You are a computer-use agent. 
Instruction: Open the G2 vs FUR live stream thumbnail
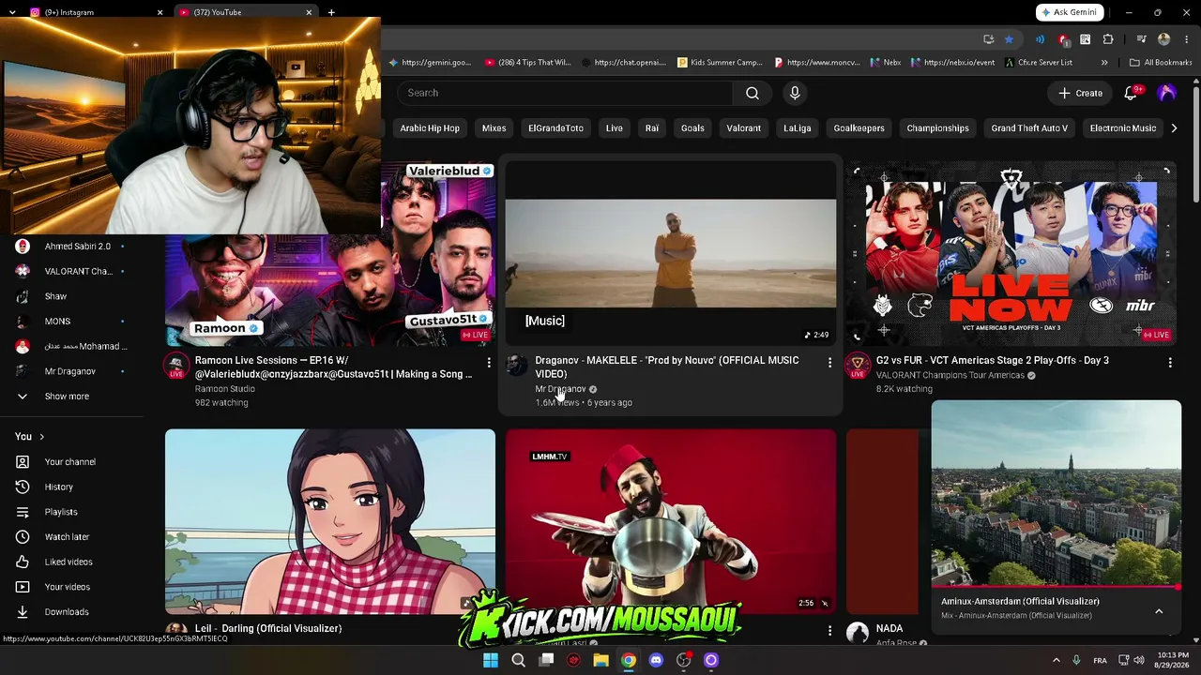point(1011,254)
